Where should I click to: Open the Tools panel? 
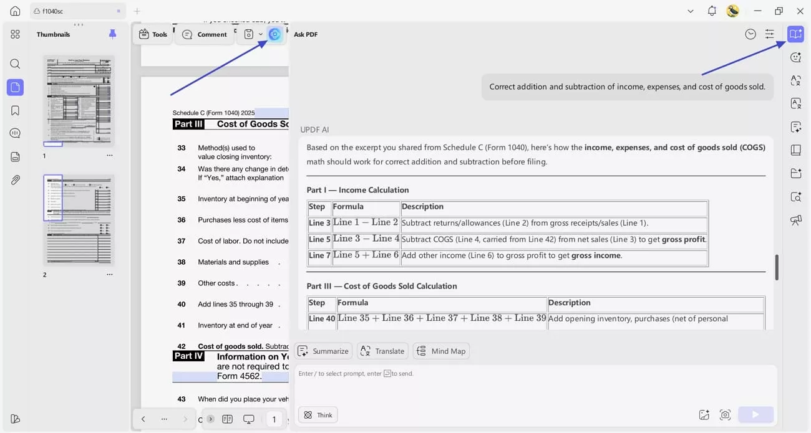coord(153,34)
